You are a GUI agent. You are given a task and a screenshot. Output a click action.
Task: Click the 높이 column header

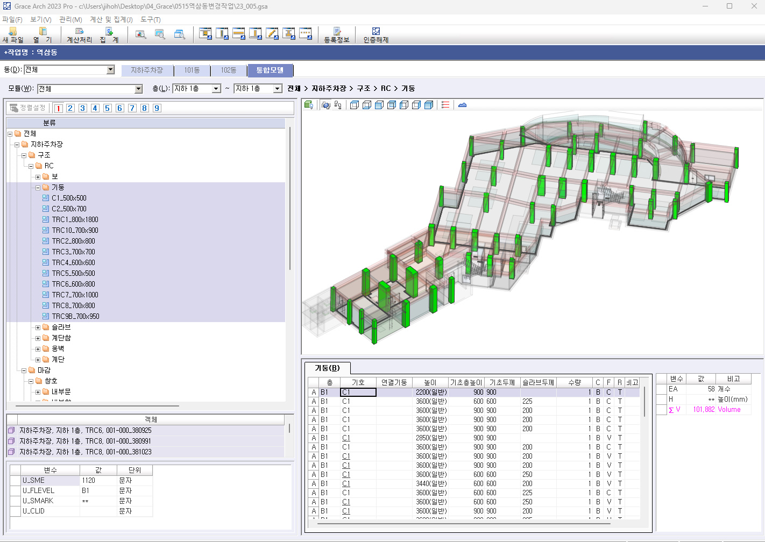tap(430, 382)
